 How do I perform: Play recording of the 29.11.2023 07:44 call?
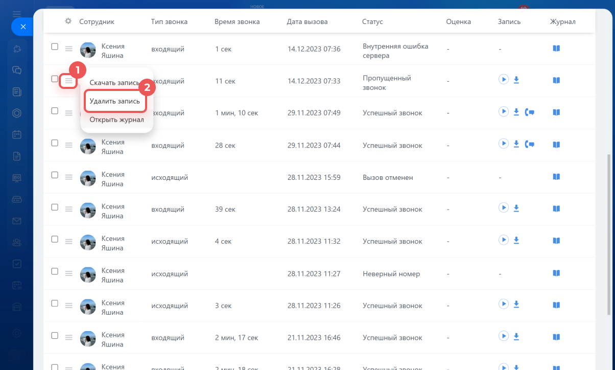[504, 144]
